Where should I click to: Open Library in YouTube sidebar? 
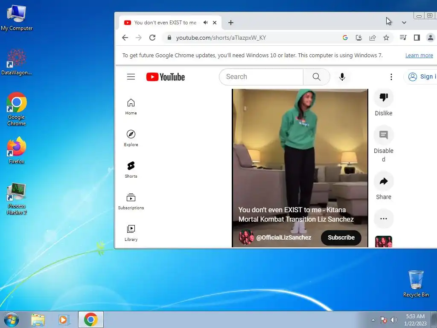coord(131,233)
